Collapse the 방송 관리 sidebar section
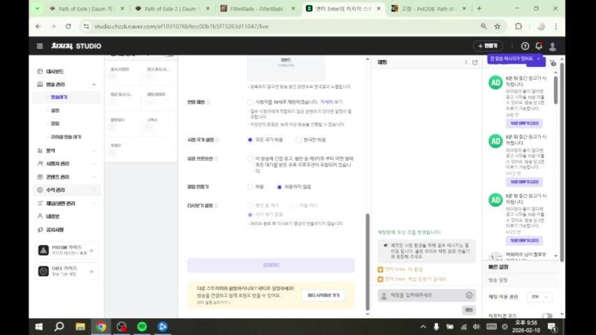The width and height of the screenshot is (596, 335). 94,84
